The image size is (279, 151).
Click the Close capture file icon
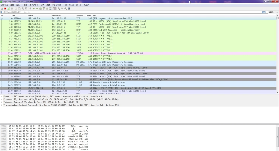(x=23, y=8)
